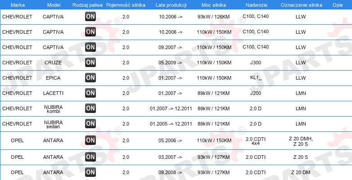Click the 93kW / 127KM cell in the Antara 03.2007 row
352x180 pixels.
[x=214, y=157]
